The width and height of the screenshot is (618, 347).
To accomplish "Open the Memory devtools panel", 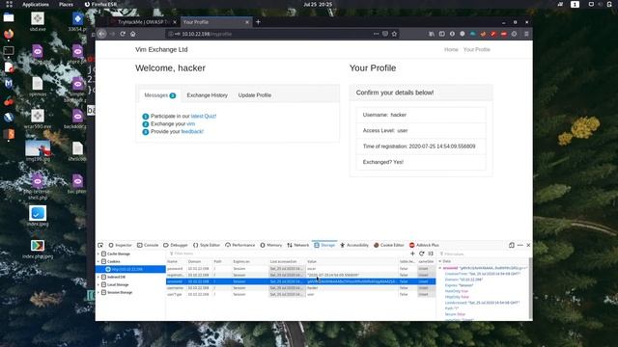I will pyautogui.click(x=271, y=245).
